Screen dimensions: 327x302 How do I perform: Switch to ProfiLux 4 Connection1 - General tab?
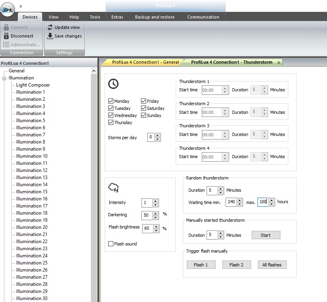[145, 62]
